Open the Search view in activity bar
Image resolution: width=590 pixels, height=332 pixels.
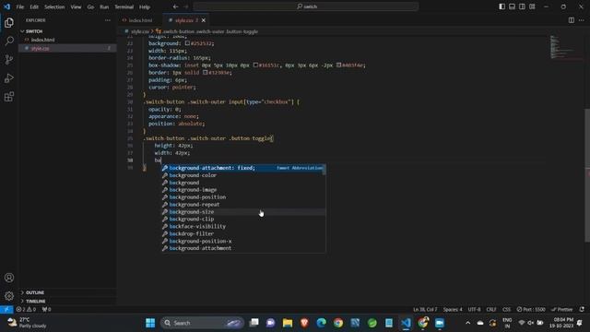pos(9,41)
